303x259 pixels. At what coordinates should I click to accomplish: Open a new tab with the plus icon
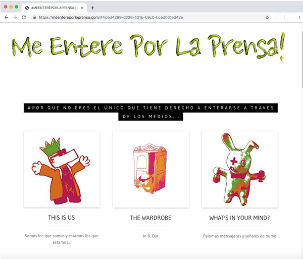(x=92, y=8)
